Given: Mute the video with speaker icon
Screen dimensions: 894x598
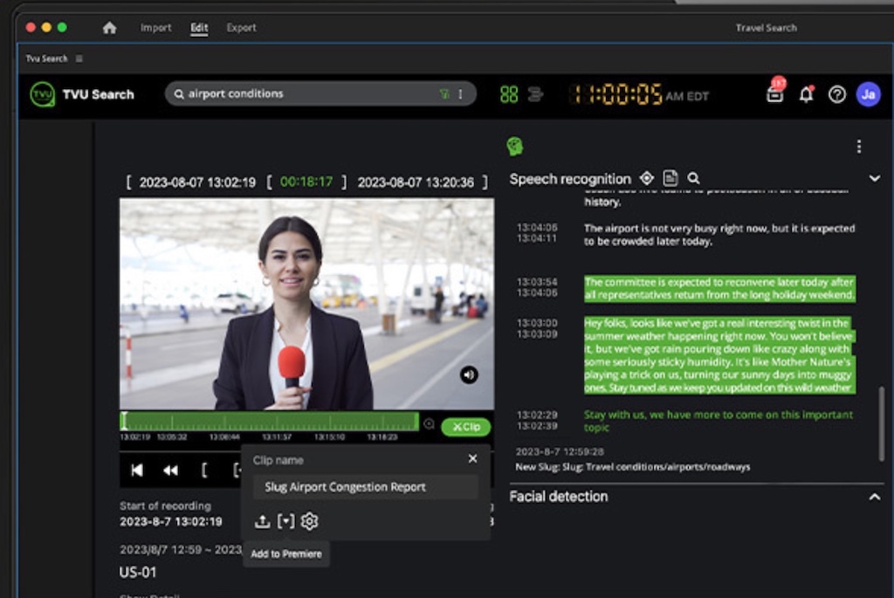Looking at the screenshot, I should point(469,375).
